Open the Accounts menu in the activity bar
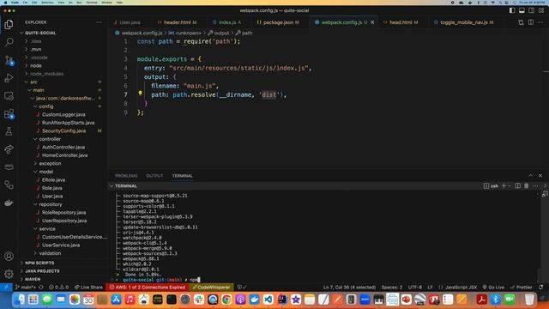 (9, 256)
